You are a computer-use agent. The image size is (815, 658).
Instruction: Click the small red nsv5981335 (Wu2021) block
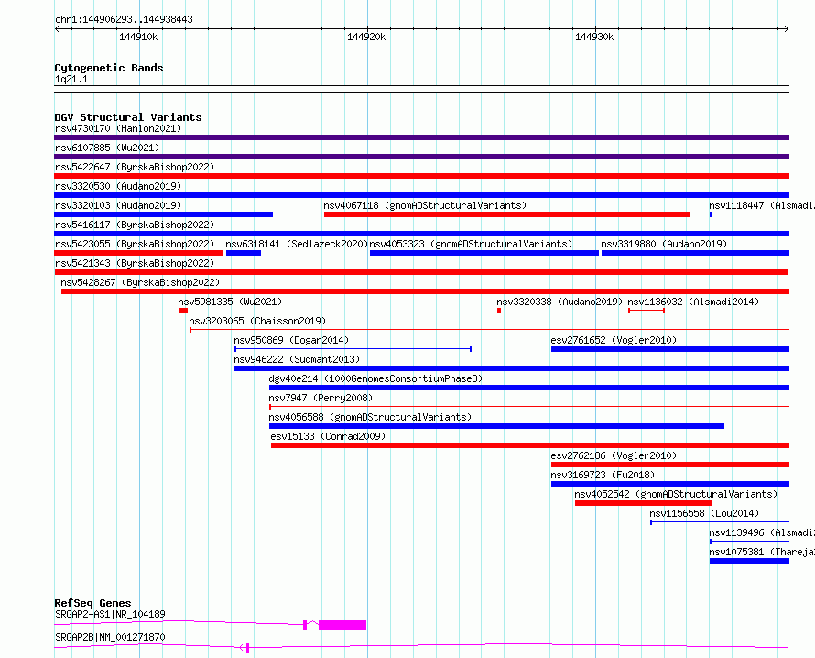(183, 311)
